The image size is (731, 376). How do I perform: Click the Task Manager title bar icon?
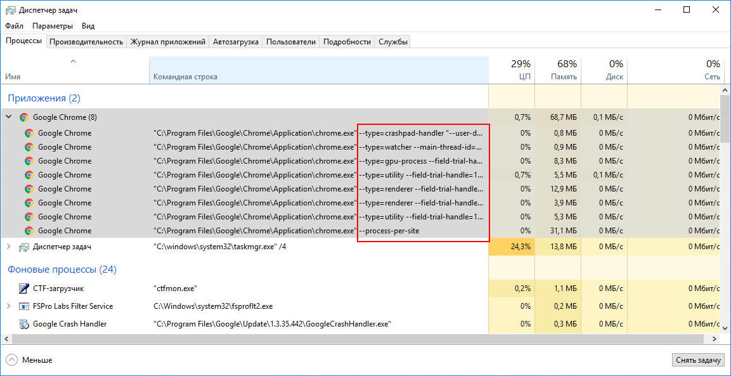(10, 10)
